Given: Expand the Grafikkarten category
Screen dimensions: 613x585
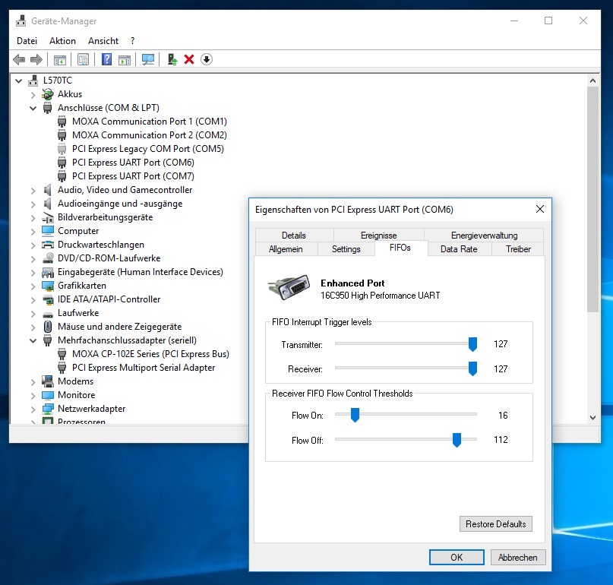Looking at the screenshot, I should (33, 286).
